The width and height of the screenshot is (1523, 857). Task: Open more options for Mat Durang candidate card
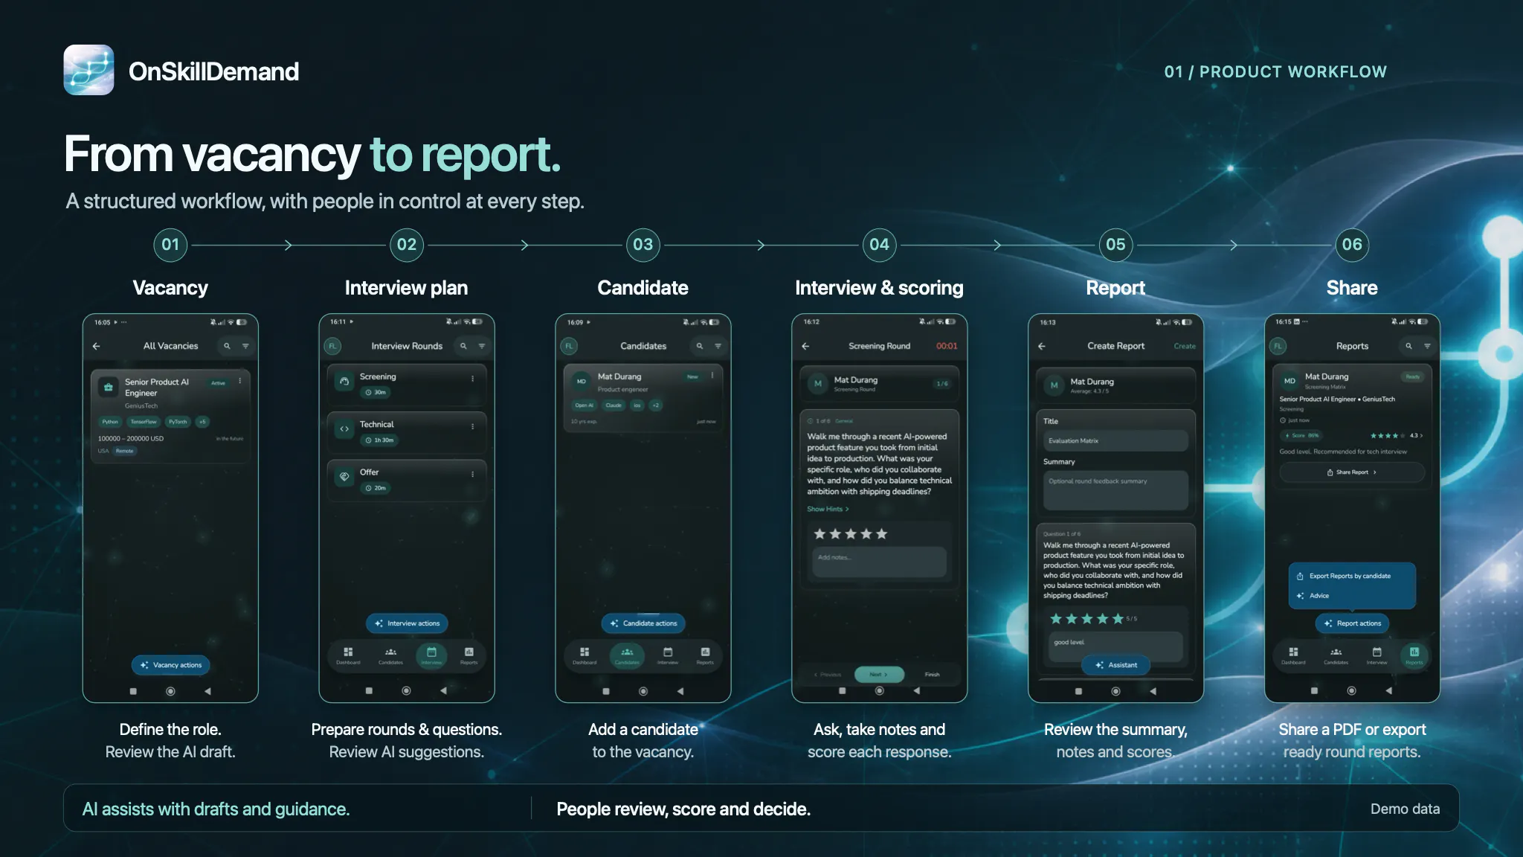pyautogui.click(x=712, y=376)
